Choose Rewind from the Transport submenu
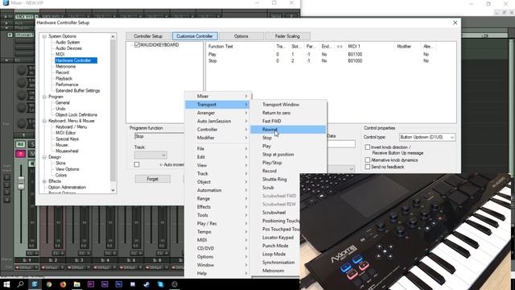515x290 pixels. [x=288, y=130]
